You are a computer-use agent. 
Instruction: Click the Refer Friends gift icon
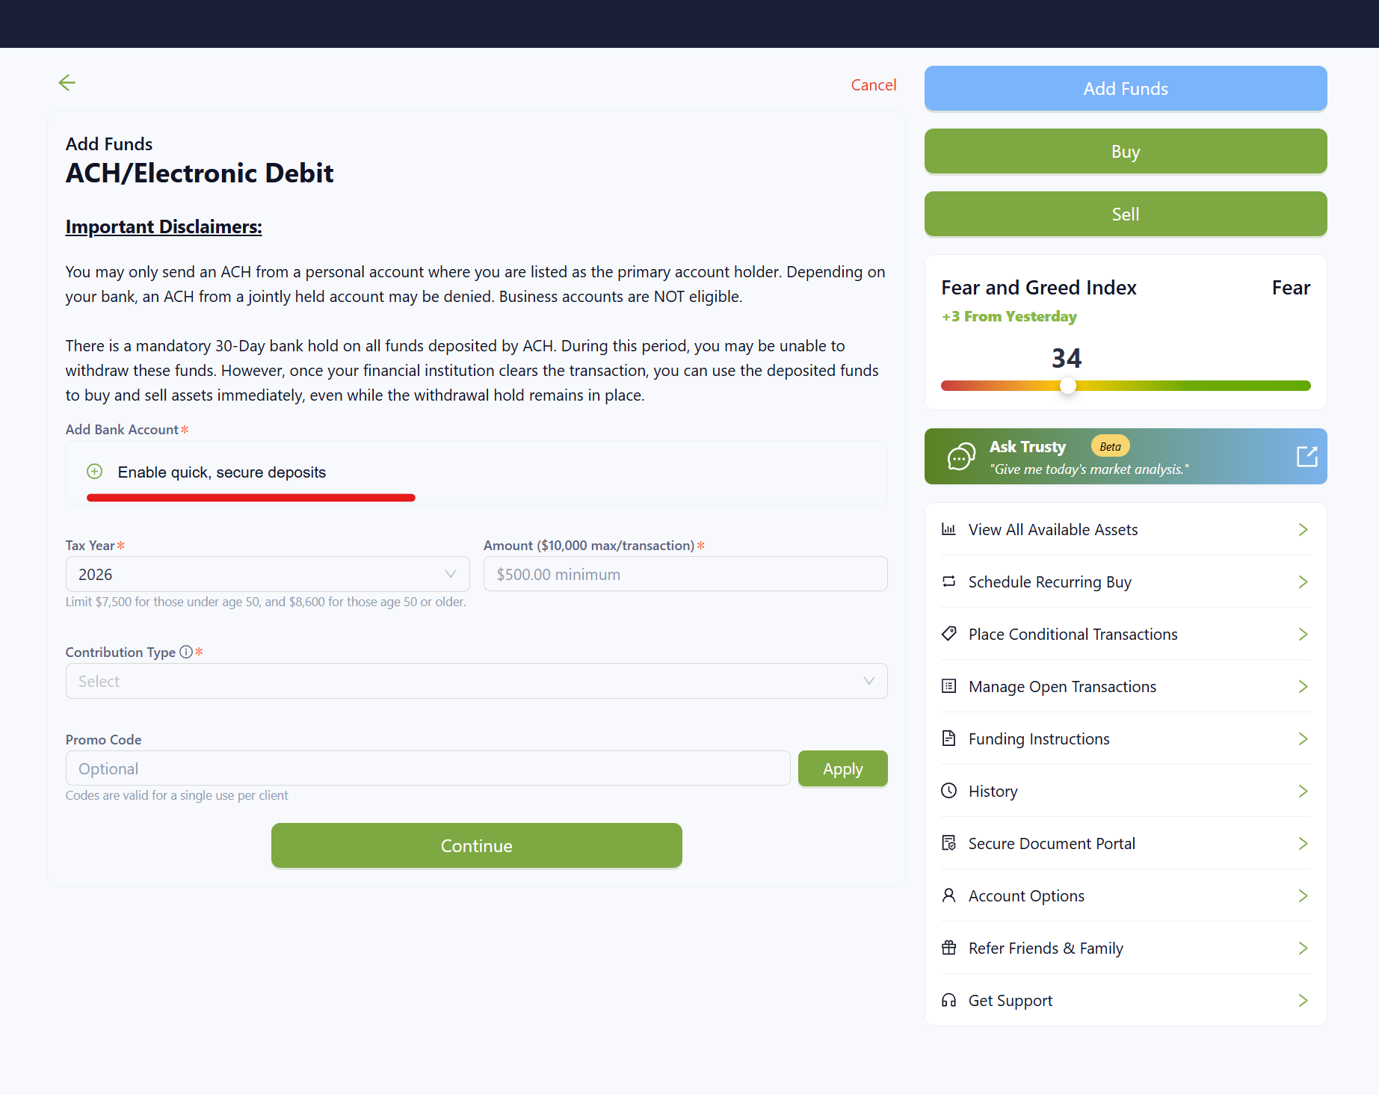pos(949,948)
